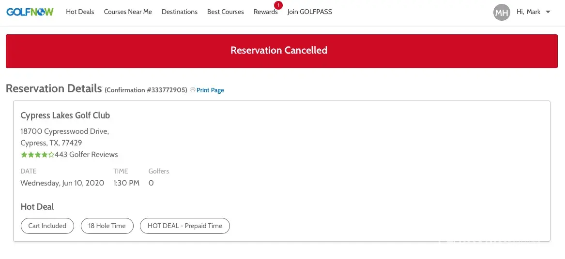Open 443 Golfer Reviews link

pos(86,155)
